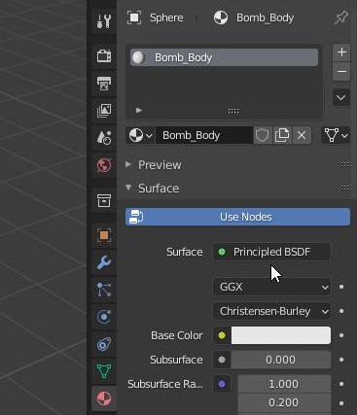Viewport: 357px width, 415px height.
Task: Open the Object Data mesh tab icon
Action: pyautogui.click(x=104, y=371)
